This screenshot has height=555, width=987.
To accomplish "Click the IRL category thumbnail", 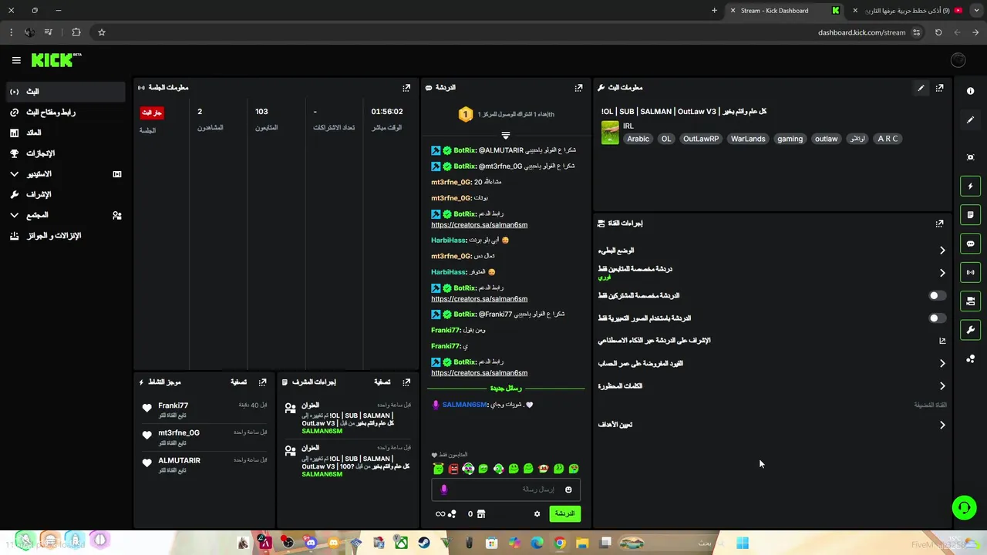I will pyautogui.click(x=610, y=133).
